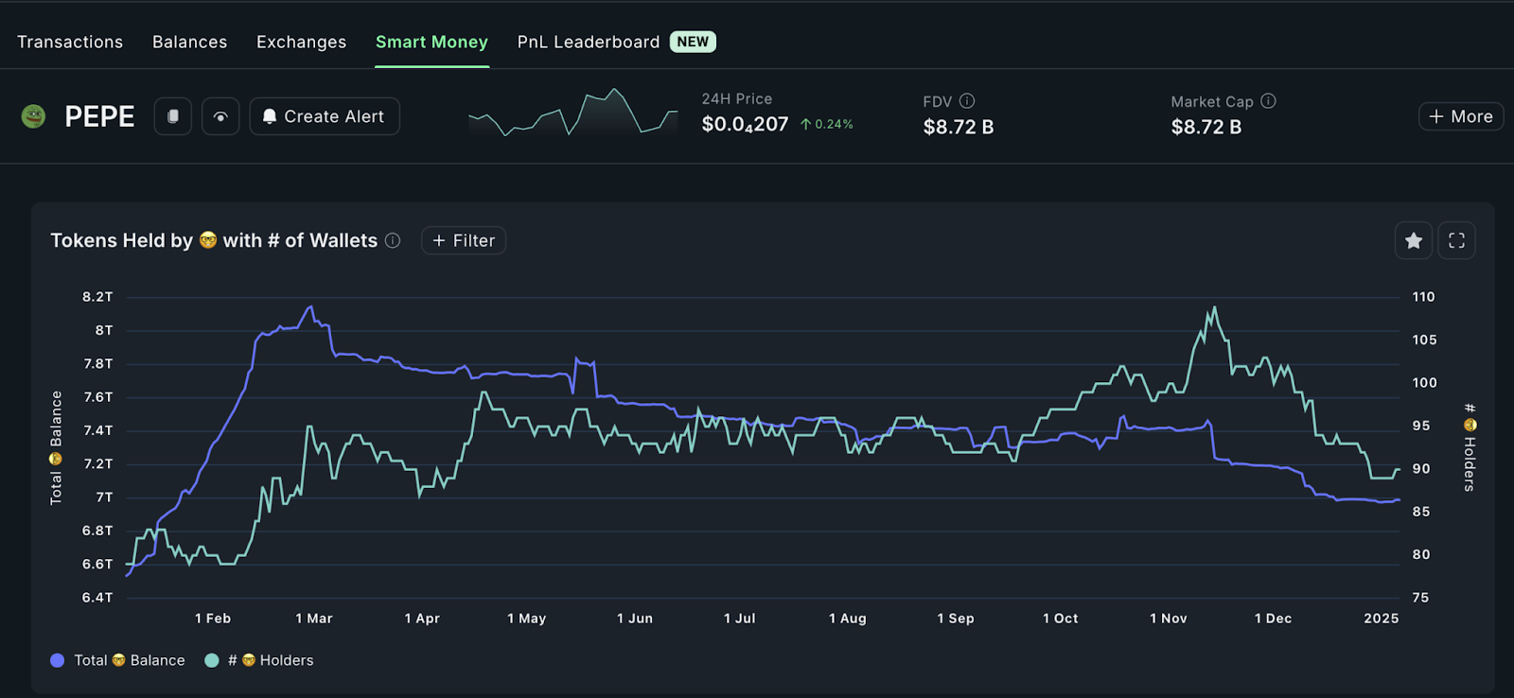Image resolution: width=1514 pixels, height=698 pixels.
Task: Click the 6.4T left axis label
Action: point(97,598)
